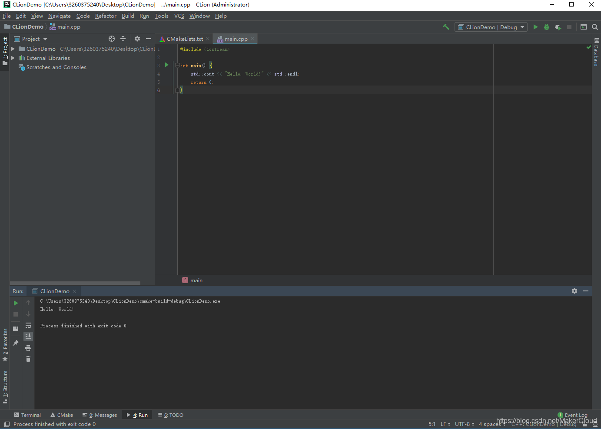Print the console output via printer icon
This screenshot has width=601, height=429.
coord(28,348)
